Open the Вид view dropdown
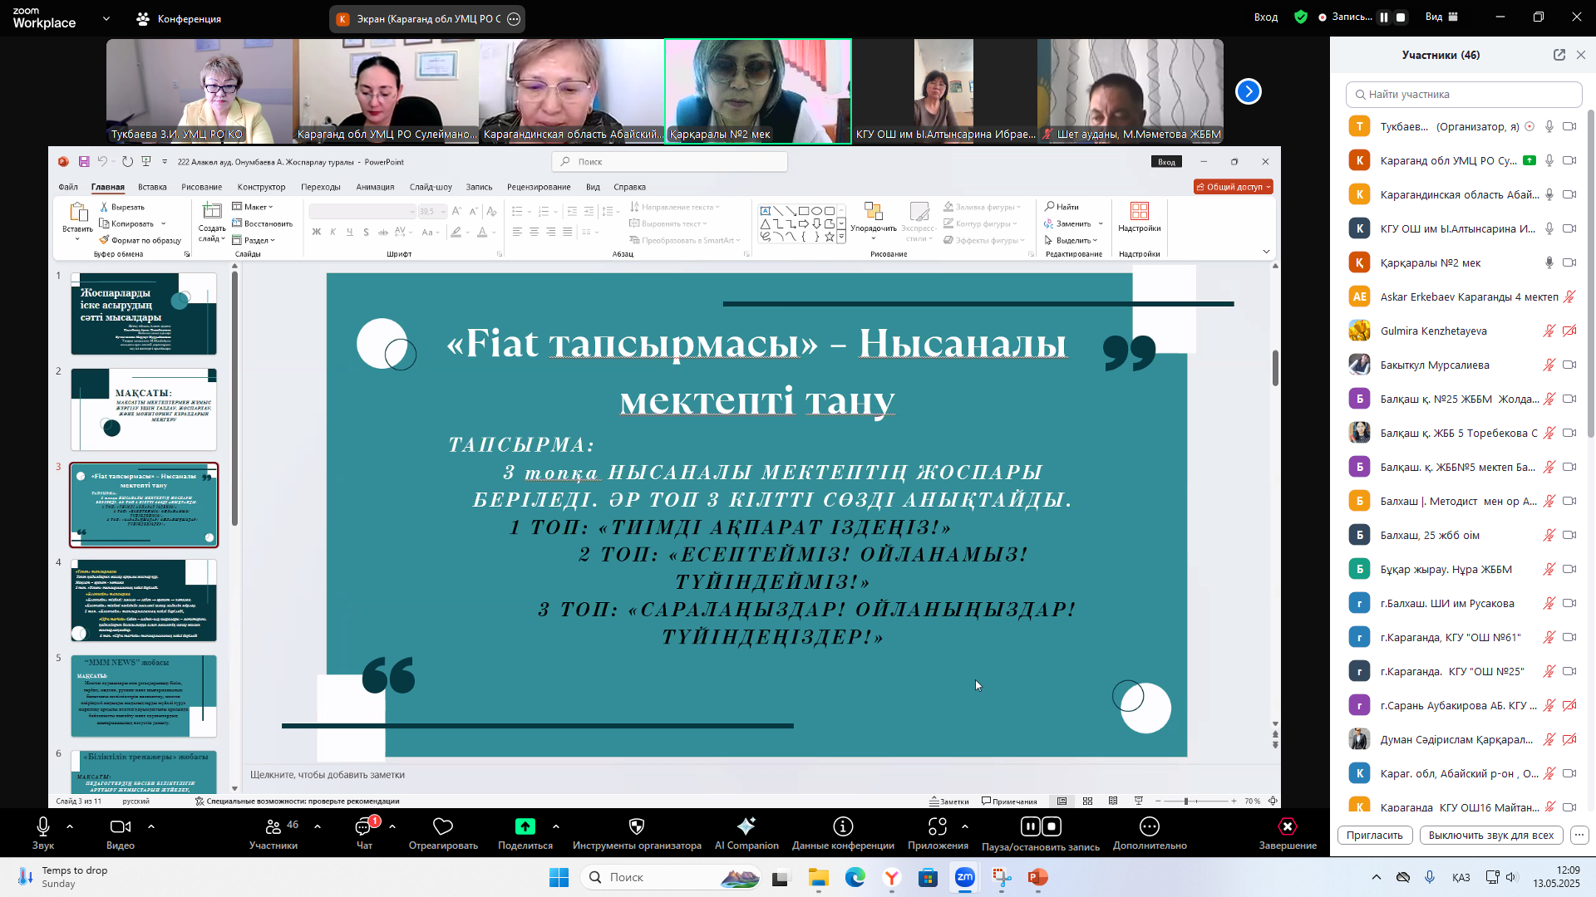Viewport: 1596px width, 897px height. (1441, 17)
